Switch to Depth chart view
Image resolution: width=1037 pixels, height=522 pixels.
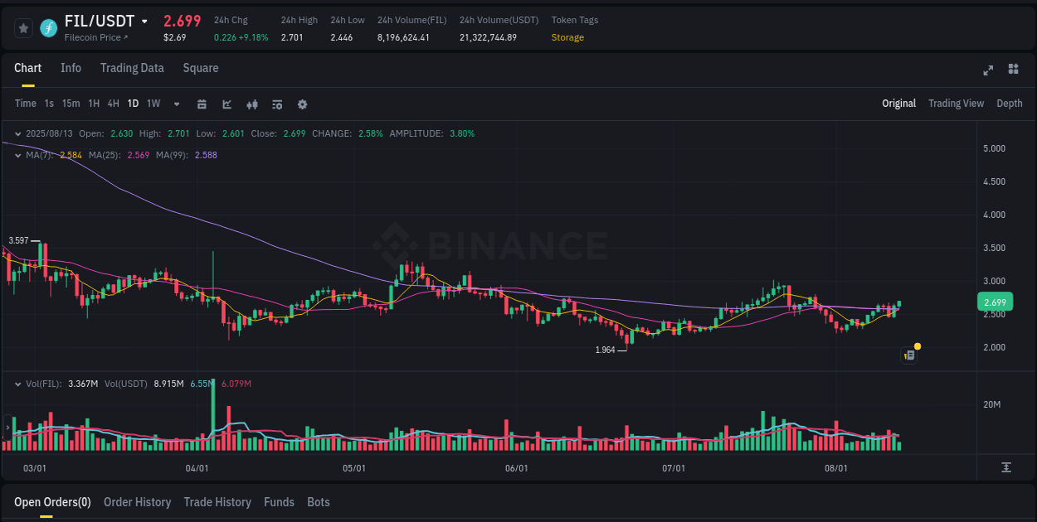point(1010,104)
